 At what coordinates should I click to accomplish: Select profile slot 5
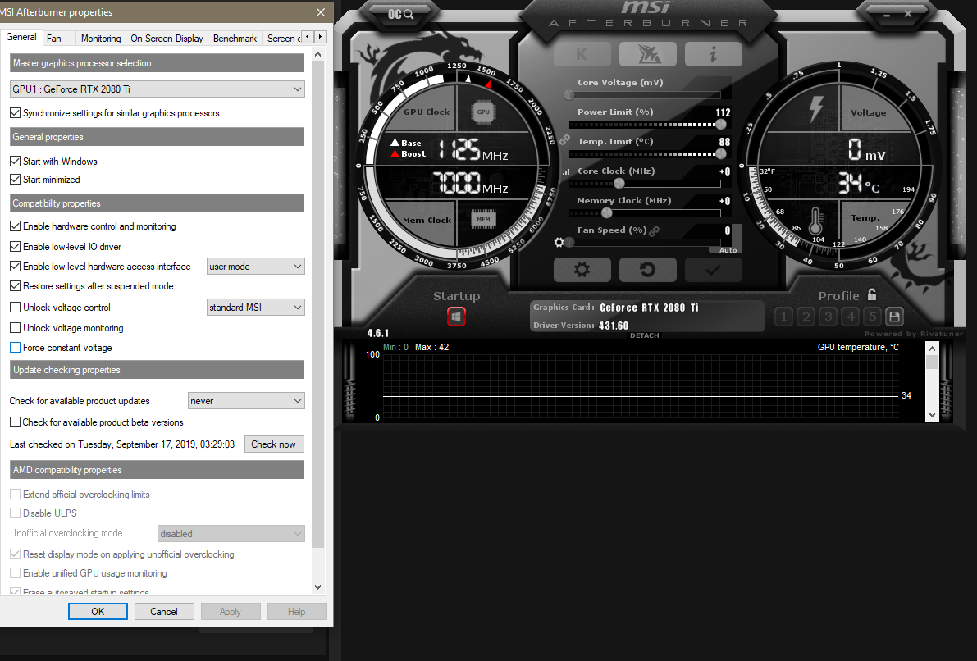coord(872,317)
